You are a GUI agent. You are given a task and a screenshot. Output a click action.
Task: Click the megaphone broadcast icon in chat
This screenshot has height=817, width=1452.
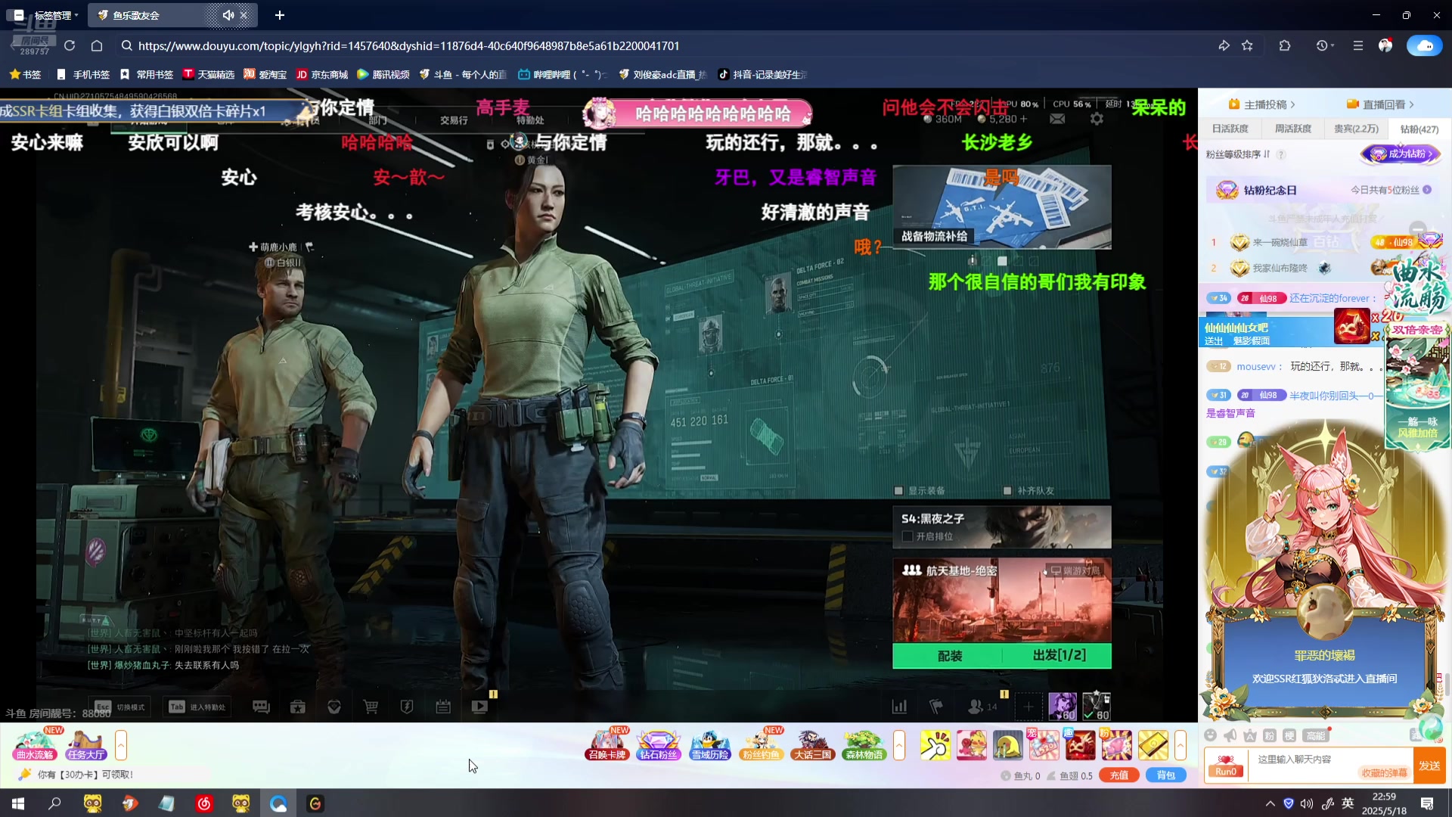1230,735
